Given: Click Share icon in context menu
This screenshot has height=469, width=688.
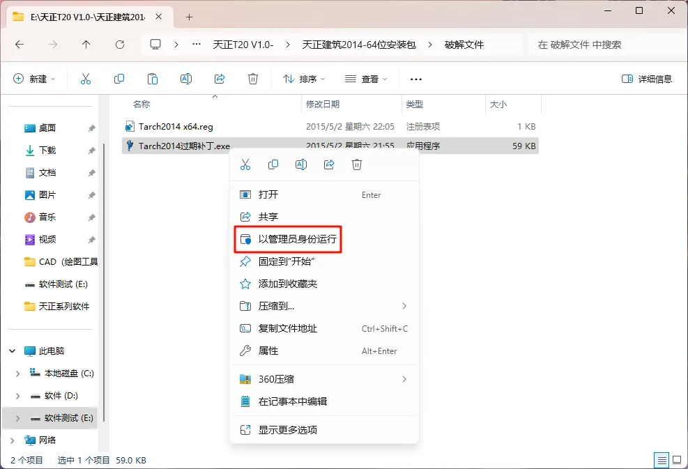Looking at the screenshot, I should click(329, 164).
